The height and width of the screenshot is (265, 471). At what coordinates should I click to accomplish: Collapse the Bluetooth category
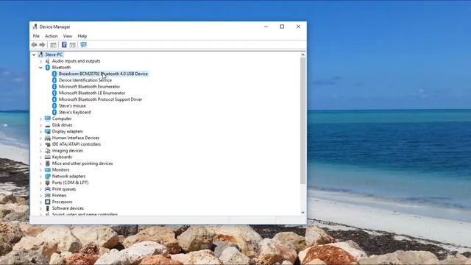(x=40, y=68)
